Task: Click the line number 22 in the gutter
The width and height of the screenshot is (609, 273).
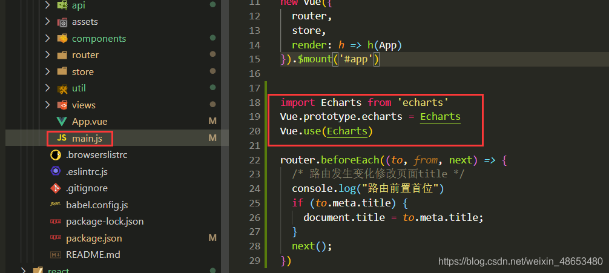Action: (x=254, y=160)
